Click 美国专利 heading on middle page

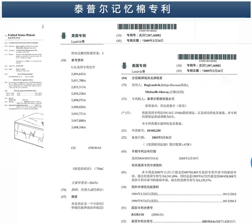pos(79,36)
